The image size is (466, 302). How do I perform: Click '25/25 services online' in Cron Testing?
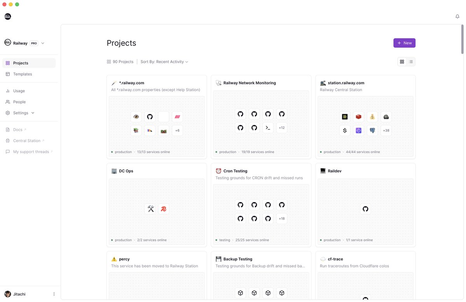[252, 240]
